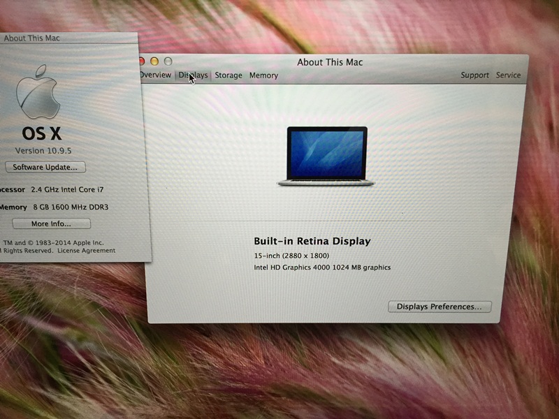Click the MacBook display illustration
Viewport: 559px width, 419px height.
(x=326, y=156)
